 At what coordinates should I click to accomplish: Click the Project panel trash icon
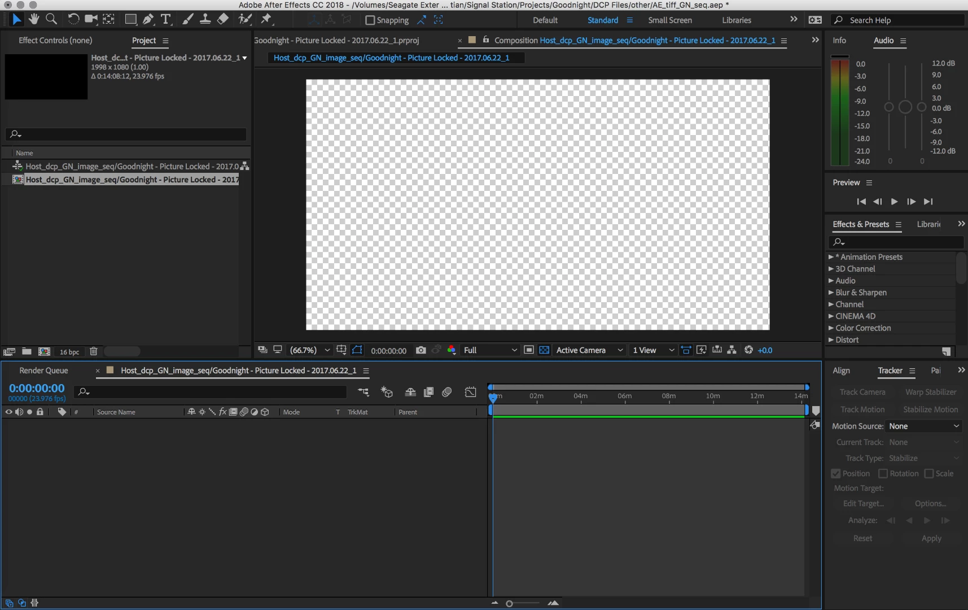tap(94, 351)
